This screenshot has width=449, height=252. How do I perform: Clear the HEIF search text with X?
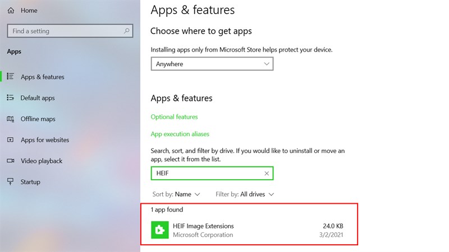click(267, 174)
